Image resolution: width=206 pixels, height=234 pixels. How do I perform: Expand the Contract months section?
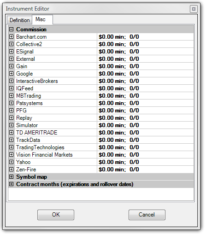point(11,184)
